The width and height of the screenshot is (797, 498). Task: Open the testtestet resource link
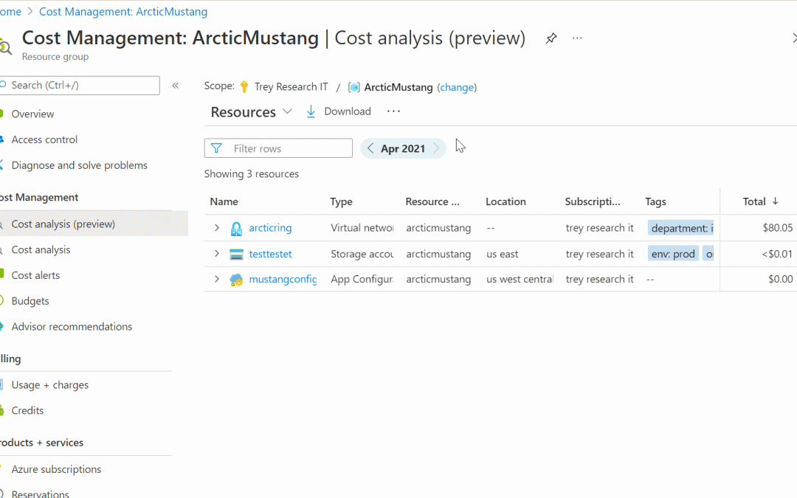[x=270, y=254]
